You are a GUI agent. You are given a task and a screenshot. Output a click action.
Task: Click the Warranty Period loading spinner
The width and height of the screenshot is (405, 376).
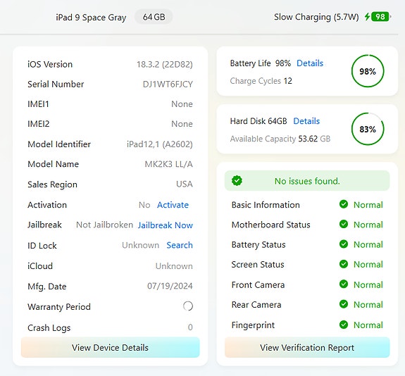[x=188, y=306]
